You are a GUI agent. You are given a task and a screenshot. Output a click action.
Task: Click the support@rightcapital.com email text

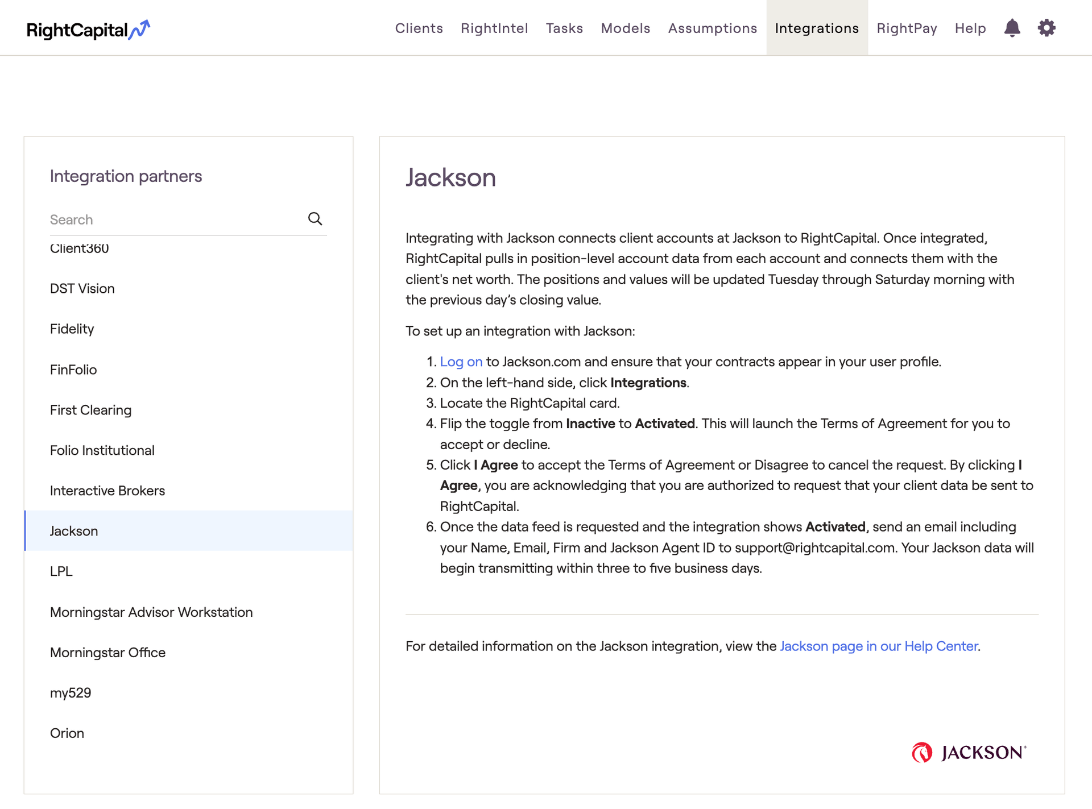(814, 547)
